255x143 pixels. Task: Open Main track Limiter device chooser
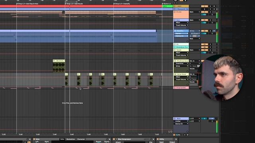(181, 121)
